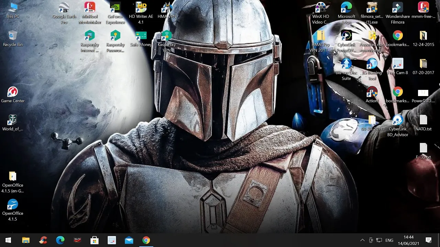Open WinTV app in taskbar
The height and width of the screenshot is (247, 440).
coord(77,240)
